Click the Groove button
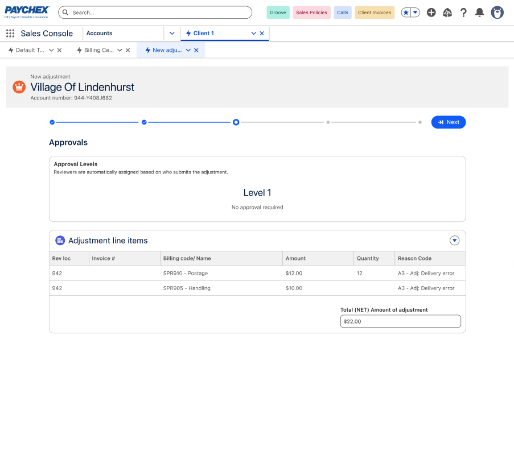This screenshot has width=514, height=455. click(x=278, y=13)
